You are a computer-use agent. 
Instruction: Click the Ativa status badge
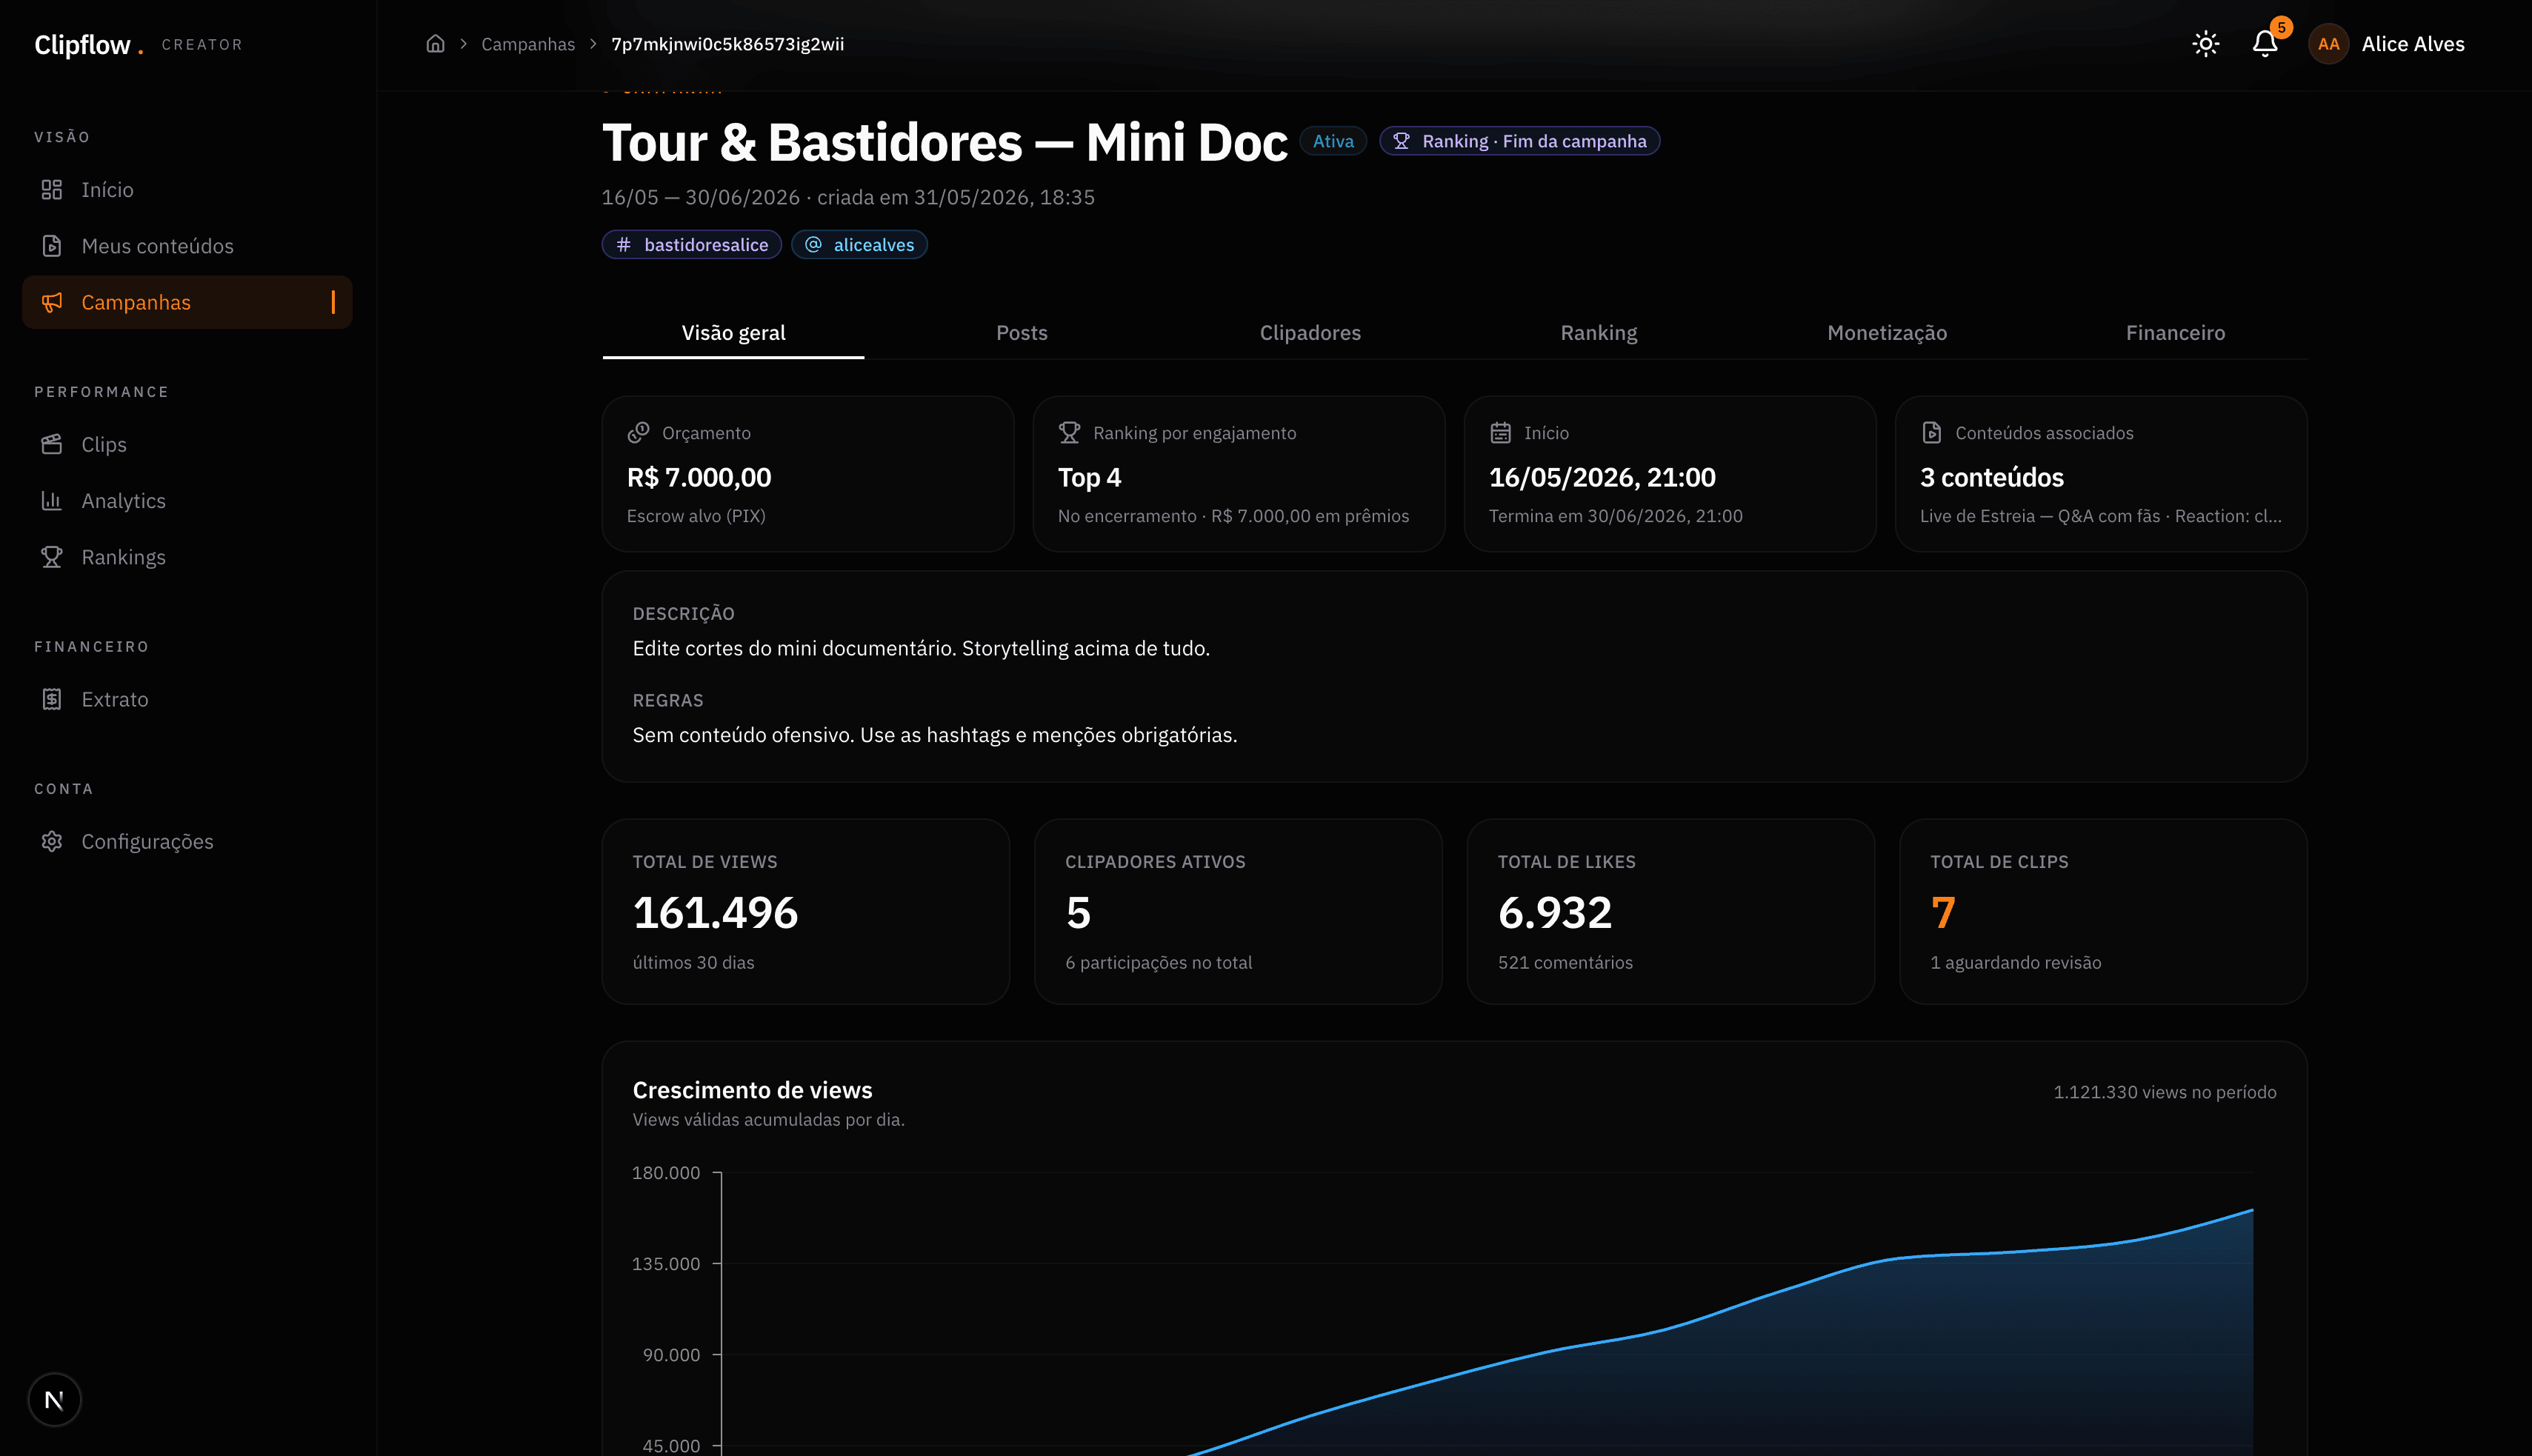[1333, 141]
